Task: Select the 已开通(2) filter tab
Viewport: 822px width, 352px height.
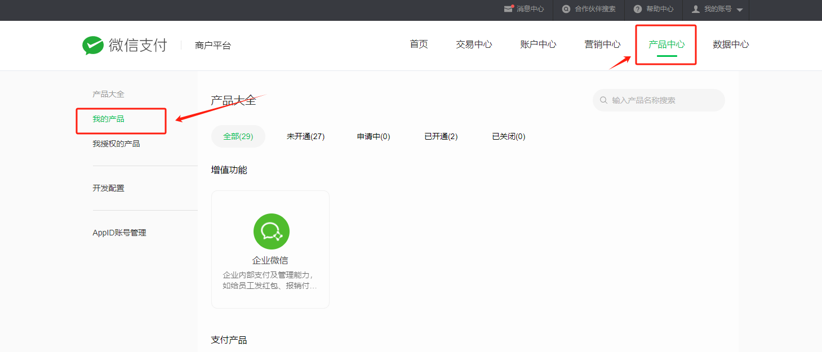Action: tap(441, 136)
